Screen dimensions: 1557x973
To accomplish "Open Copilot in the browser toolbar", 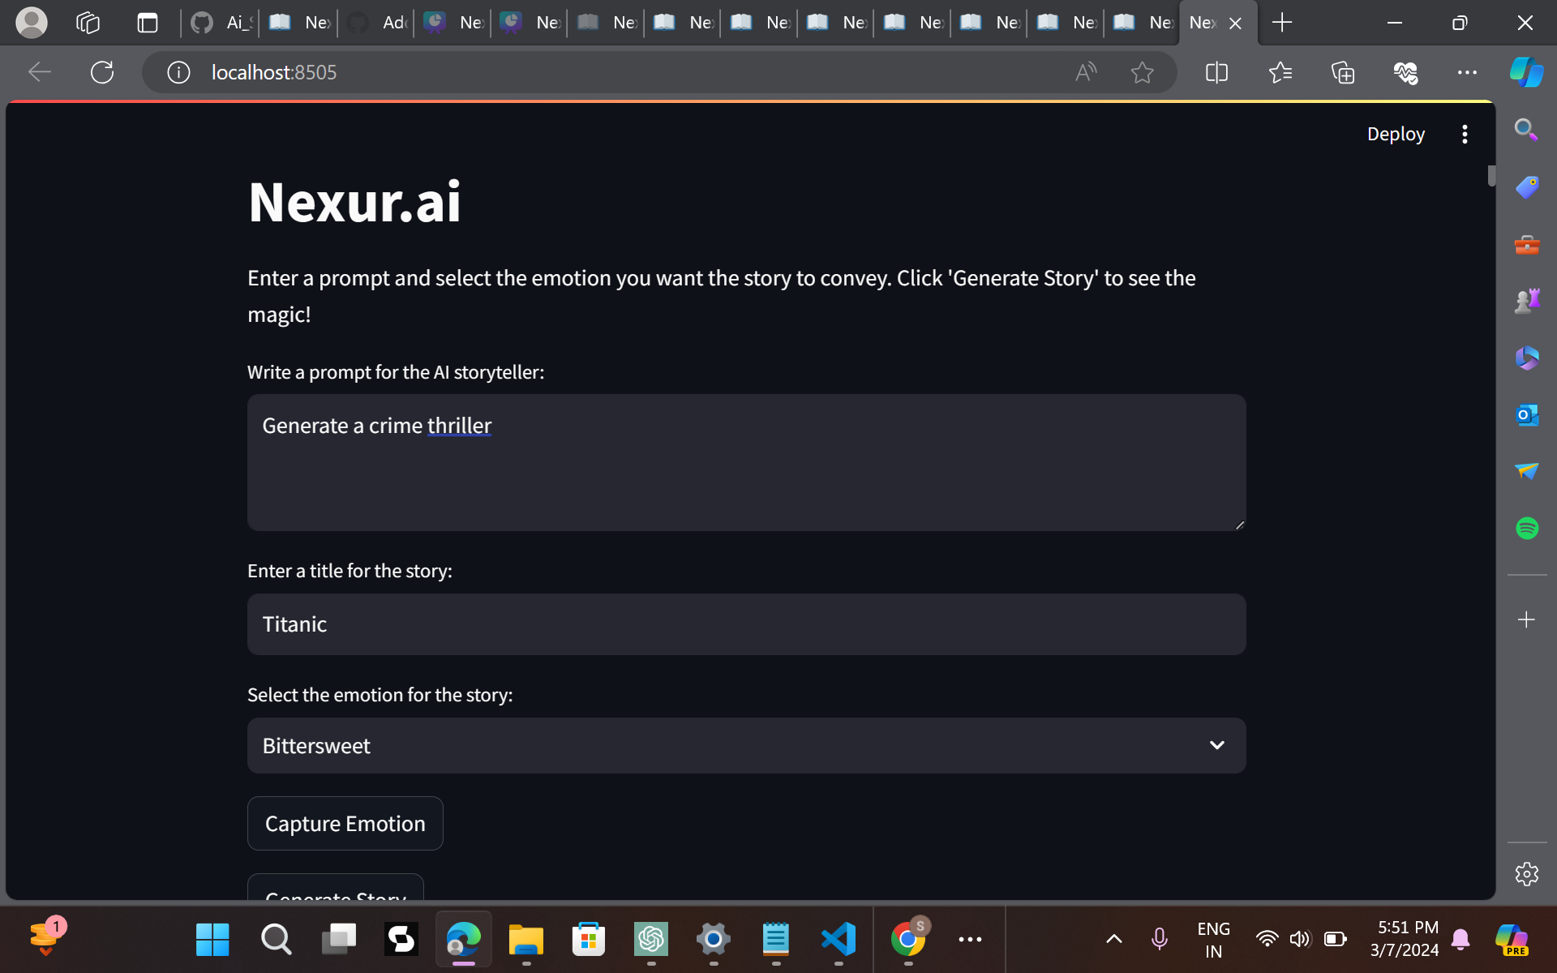I will pyautogui.click(x=1526, y=72).
